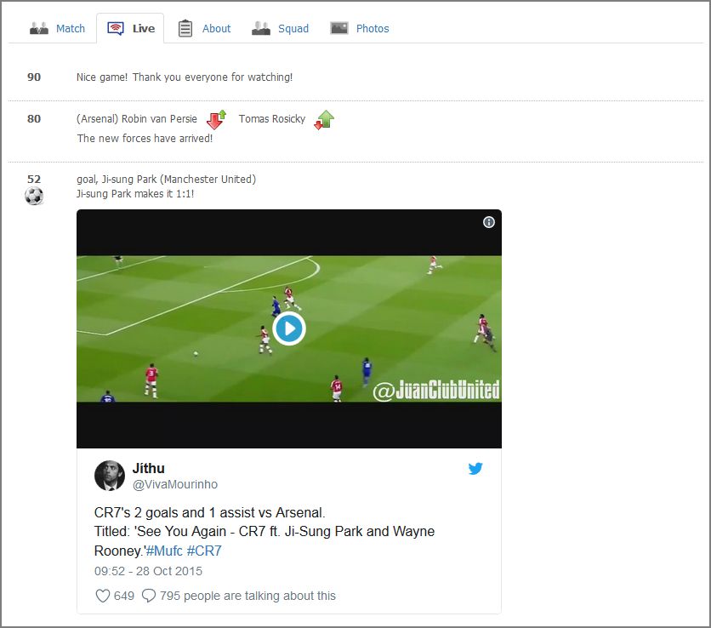Click the tweet text about CR7's goals
This screenshot has width=711, height=628.
tap(264, 531)
